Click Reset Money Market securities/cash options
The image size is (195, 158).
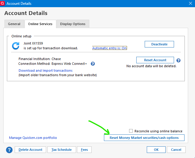click(144, 138)
